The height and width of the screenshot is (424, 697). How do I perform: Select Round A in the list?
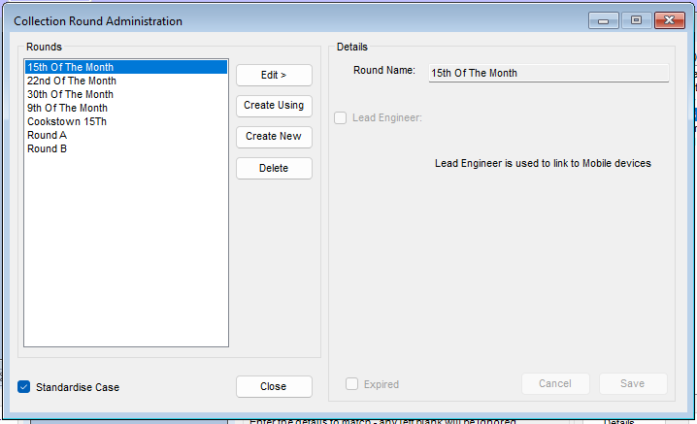click(x=126, y=135)
